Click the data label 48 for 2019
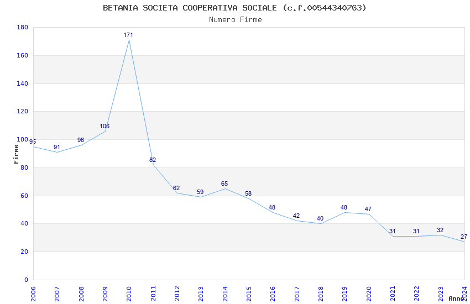This screenshot has width=470, height=304. coord(344,207)
